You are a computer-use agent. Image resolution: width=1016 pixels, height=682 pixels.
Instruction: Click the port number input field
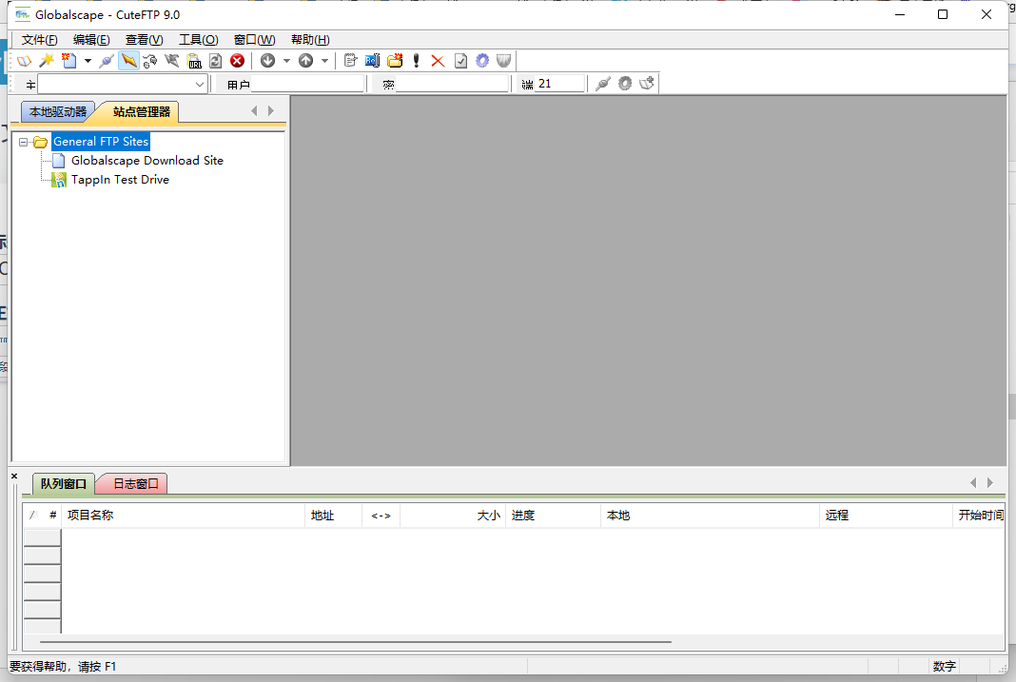point(559,85)
